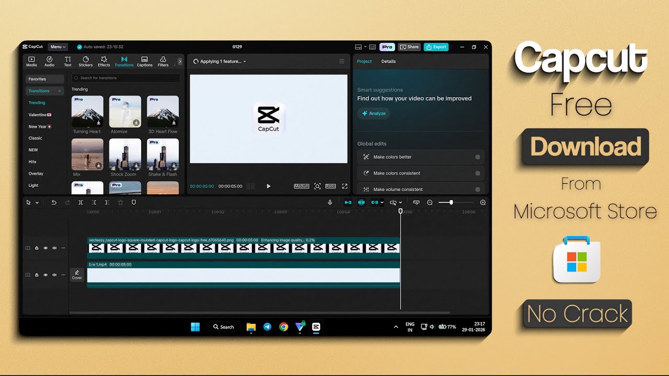The width and height of the screenshot is (669, 376).
Task: Click the Split tool icon
Action: click(x=80, y=203)
